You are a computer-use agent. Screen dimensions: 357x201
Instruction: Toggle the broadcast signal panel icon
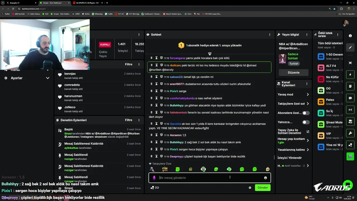pyautogui.click(x=350, y=110)
